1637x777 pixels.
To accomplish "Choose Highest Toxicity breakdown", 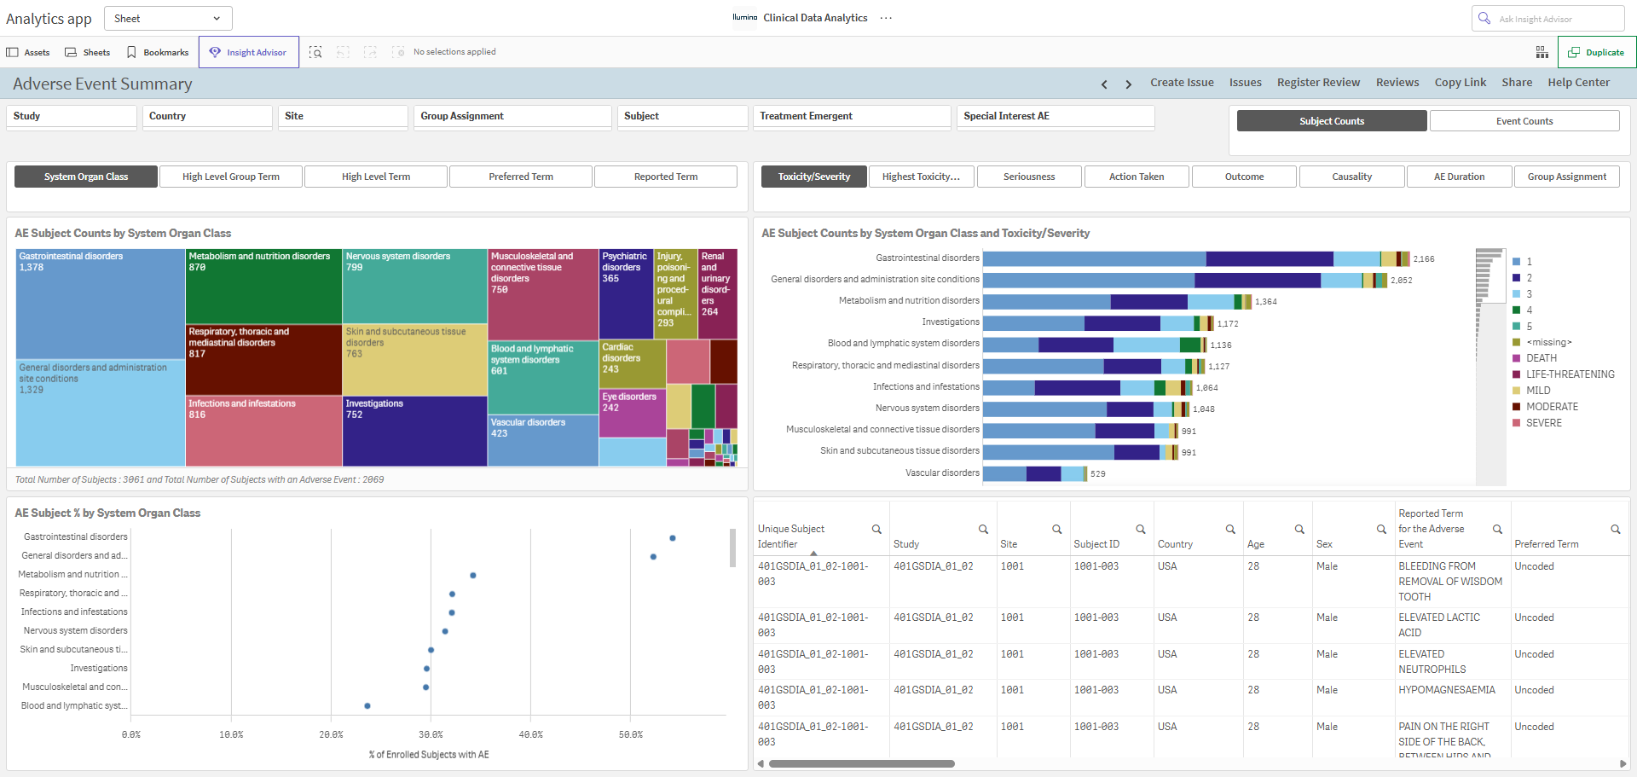I will pos(921,177).
